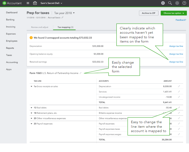Open the settings gear icon
The height and width of the screenshot is (152, 189).
tap(177, 3)
